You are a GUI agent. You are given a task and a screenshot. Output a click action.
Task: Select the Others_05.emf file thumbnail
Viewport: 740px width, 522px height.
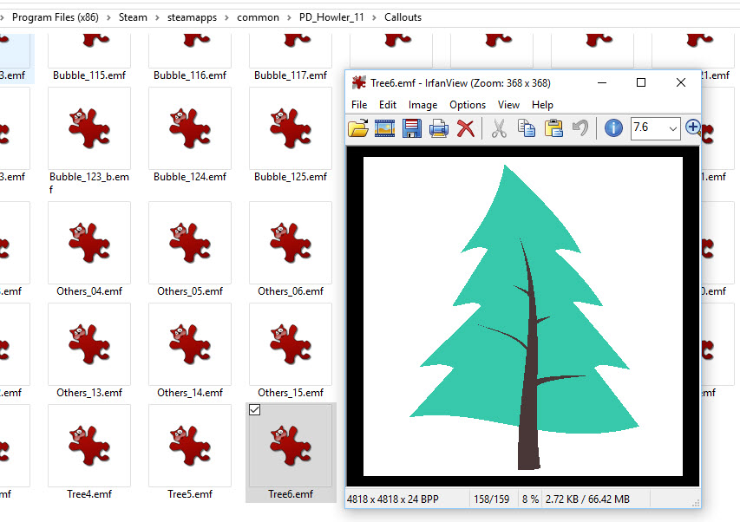tap(190, 243)
